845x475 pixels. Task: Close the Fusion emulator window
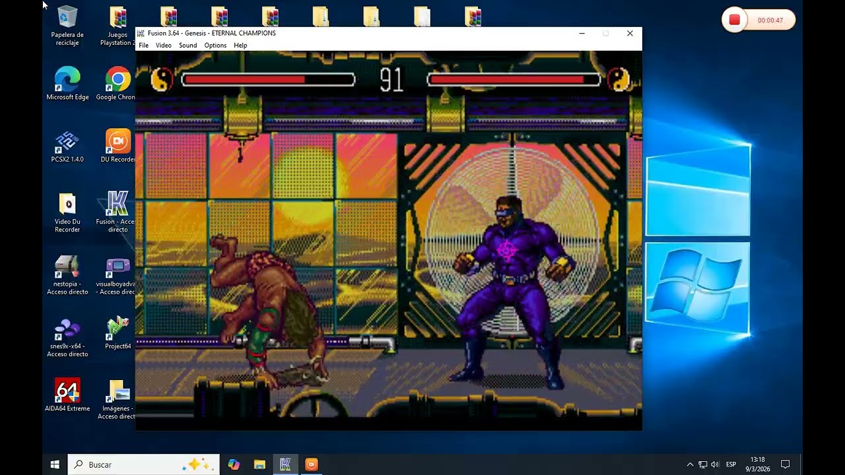click(630, 34)
